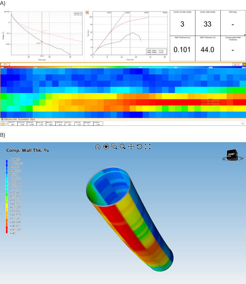The height and width of the screenshot is (284, 246).
Task: Click the Home view icon in 3D viewer
Action: pos(98,146)
